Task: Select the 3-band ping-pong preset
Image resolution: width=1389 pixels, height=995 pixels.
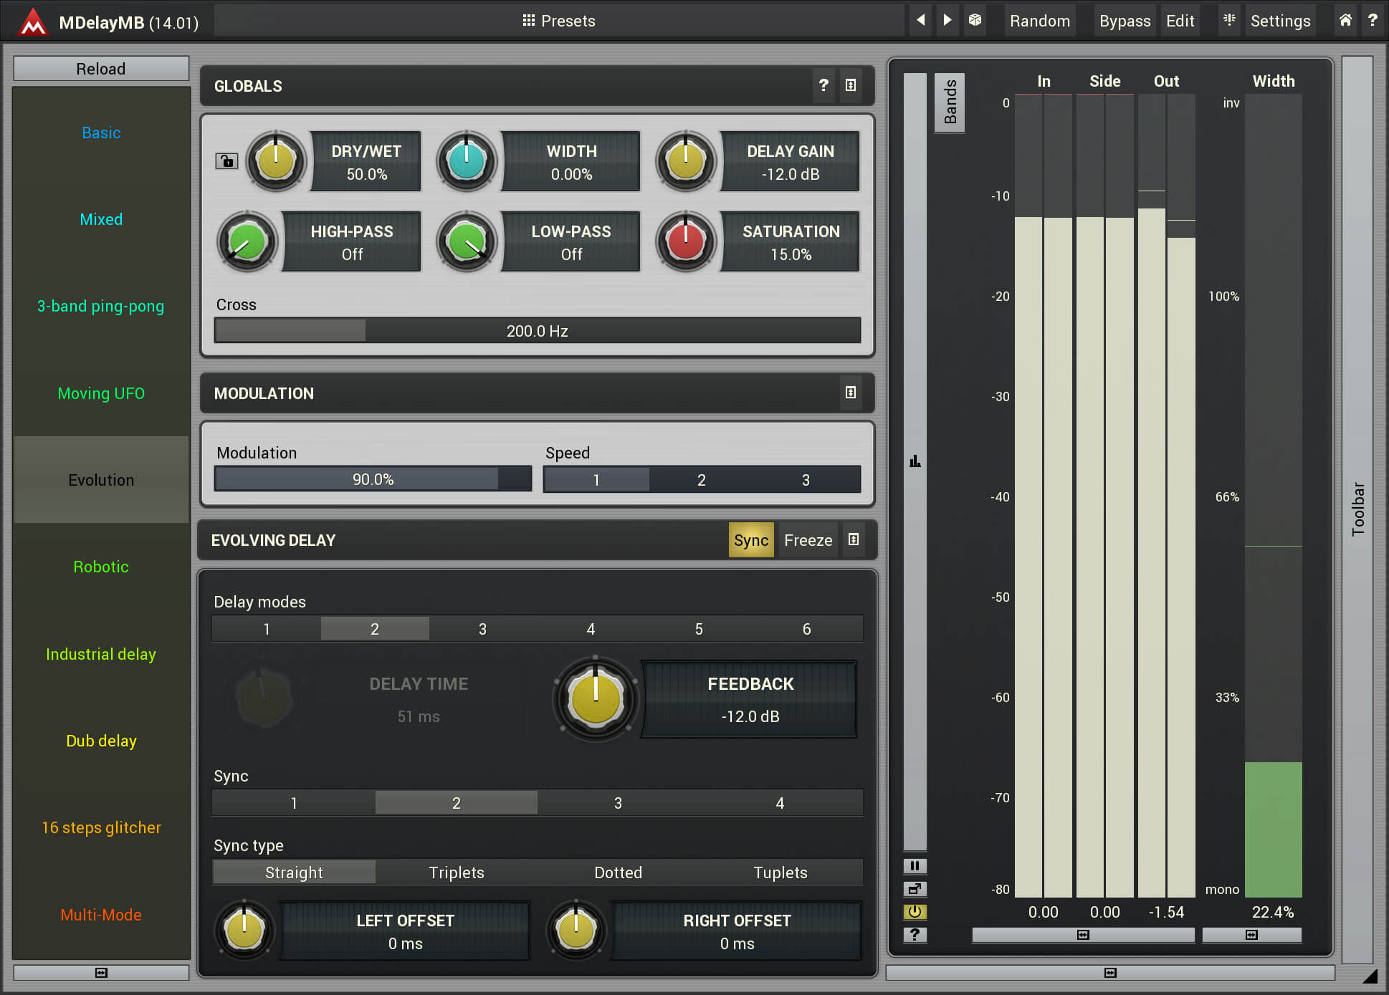Action: click(101, 306)
